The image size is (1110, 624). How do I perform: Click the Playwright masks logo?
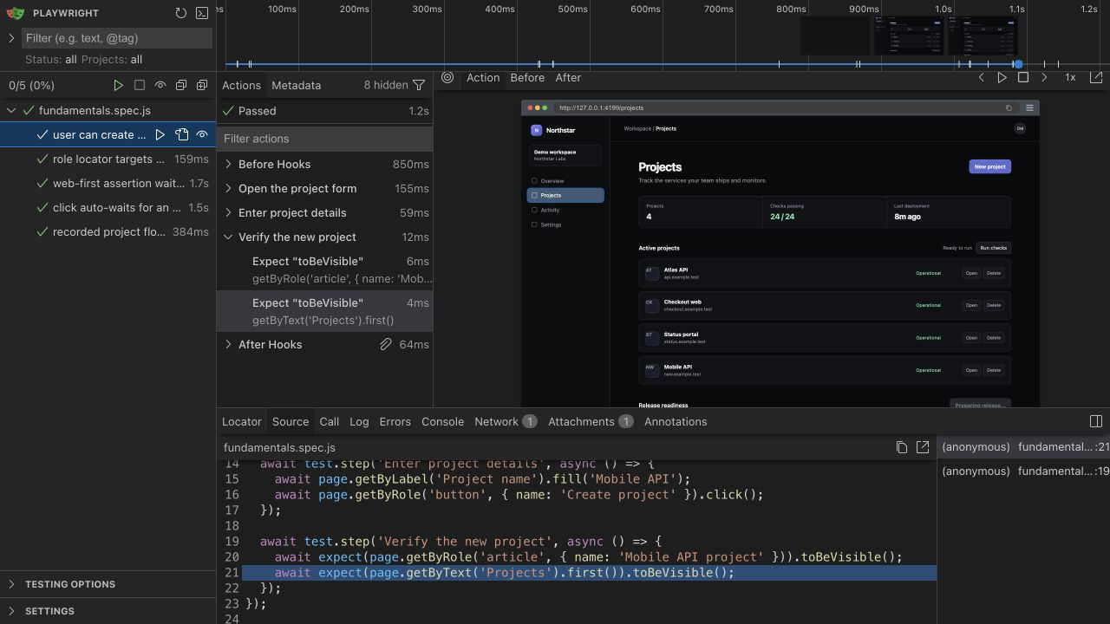coord(15,13)
